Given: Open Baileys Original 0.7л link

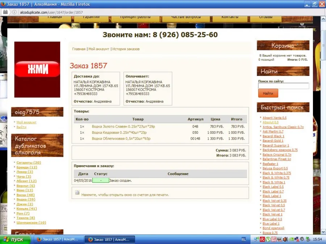Looking at the screenshot, I should point(277,155).
